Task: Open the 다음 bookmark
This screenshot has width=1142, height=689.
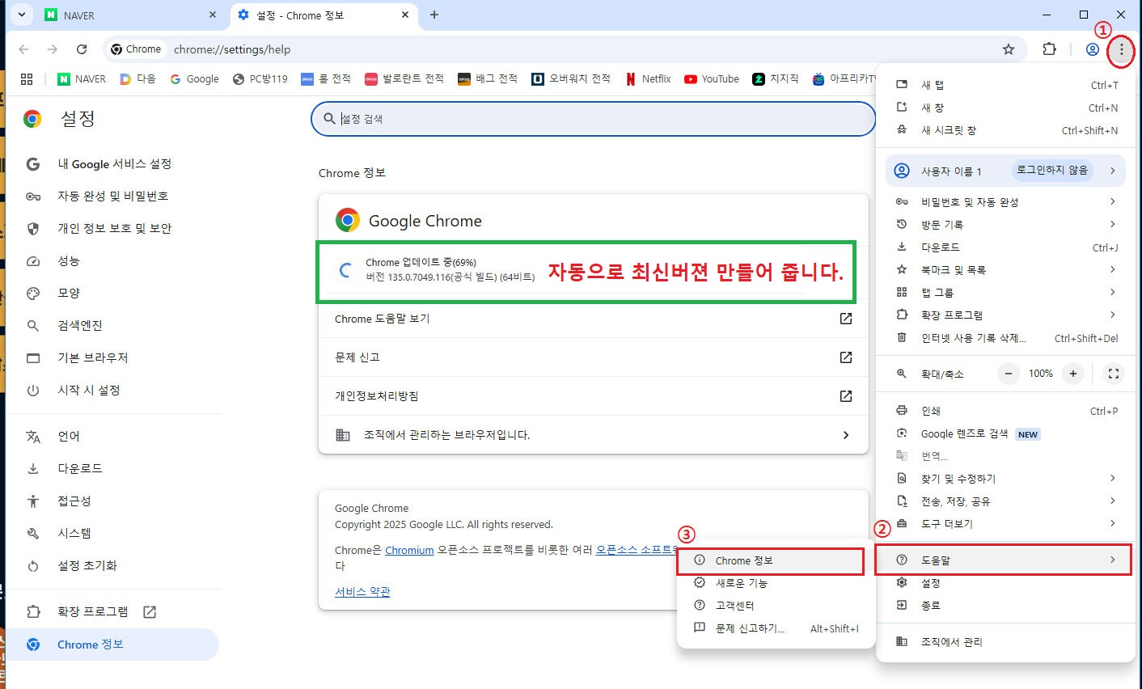Action: point(137,78)
